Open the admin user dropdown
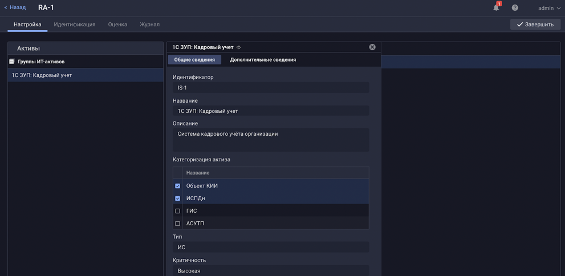The width and height of the screenshot is (565, 276). pos(549,8)
